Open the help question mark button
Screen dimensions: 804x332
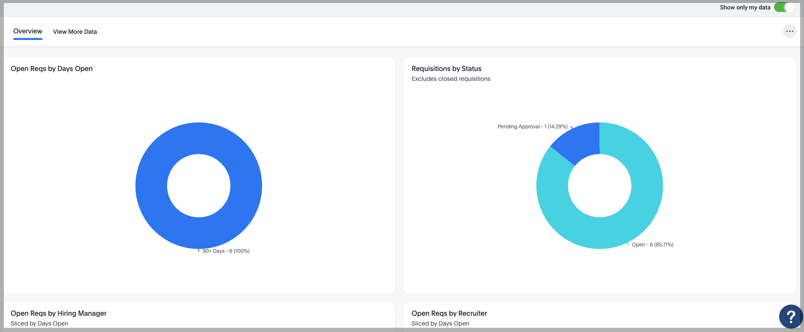[791, 317]
